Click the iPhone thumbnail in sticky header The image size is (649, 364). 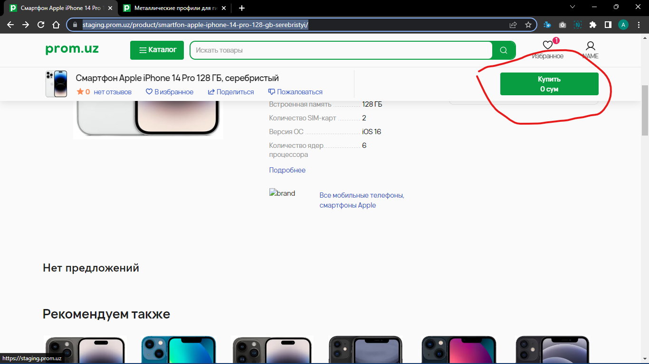tap(56, 84)
